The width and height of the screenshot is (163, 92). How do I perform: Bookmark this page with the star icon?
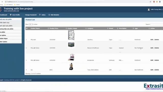click(x=150, y=2)
